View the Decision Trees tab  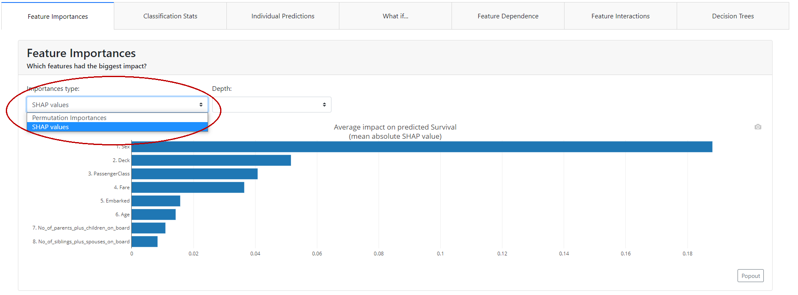[x=733, y=16]
